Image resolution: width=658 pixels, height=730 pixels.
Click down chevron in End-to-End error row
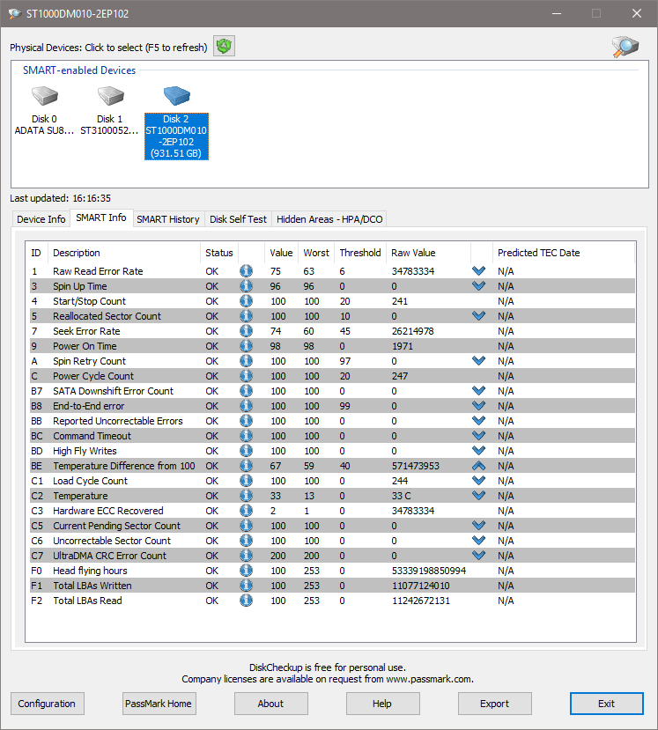coord(478,405)
